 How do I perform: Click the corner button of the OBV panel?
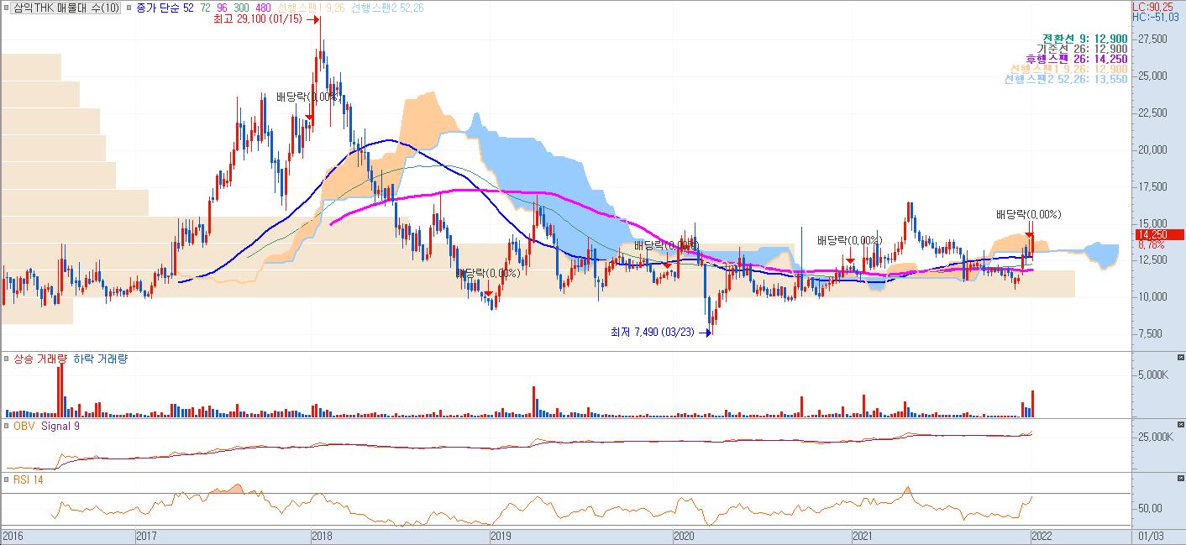(x=1180, y=426)
